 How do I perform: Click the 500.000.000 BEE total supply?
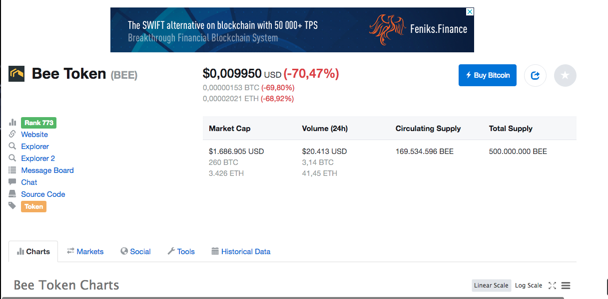pyautogui.click(x=518, y=151)
